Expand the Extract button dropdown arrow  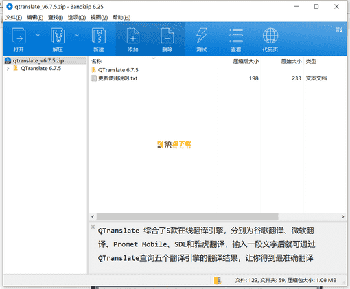point(77,35)
